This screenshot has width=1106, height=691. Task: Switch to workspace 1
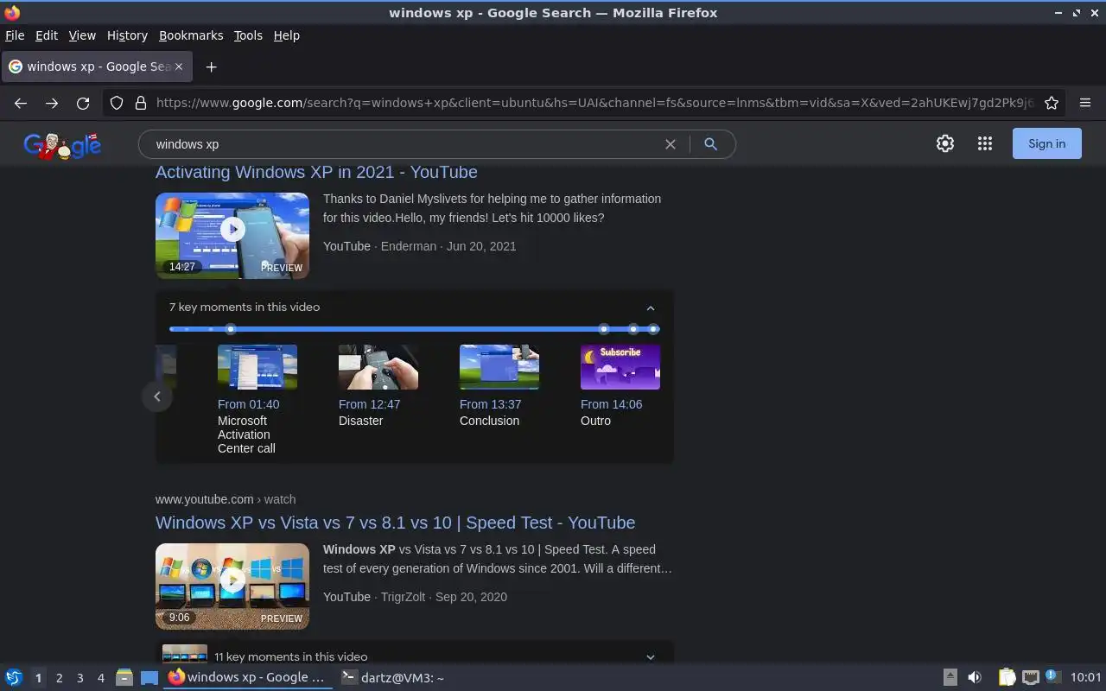click(x=38, y=678)
